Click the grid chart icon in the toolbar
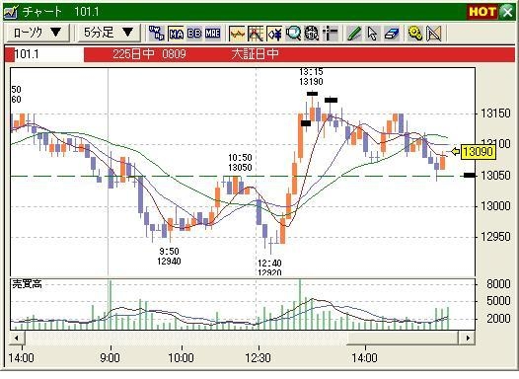Image resolution: width=519 pixels, height=379 pixels. 256,34
